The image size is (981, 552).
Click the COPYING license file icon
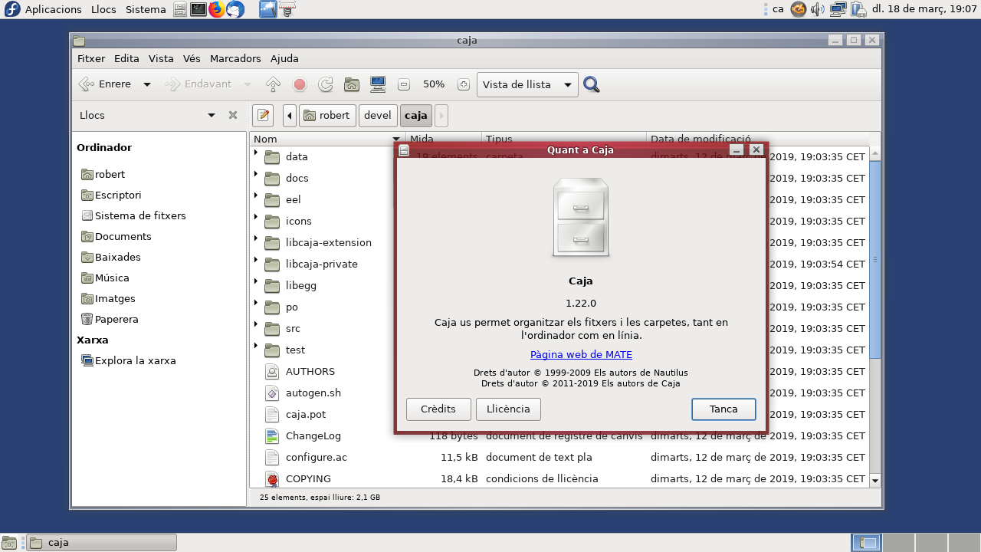click(x=272, y=479)
